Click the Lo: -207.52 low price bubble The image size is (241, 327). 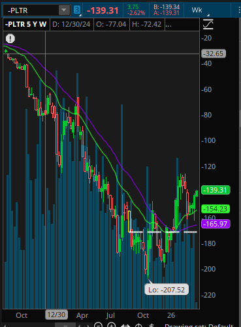167,290
